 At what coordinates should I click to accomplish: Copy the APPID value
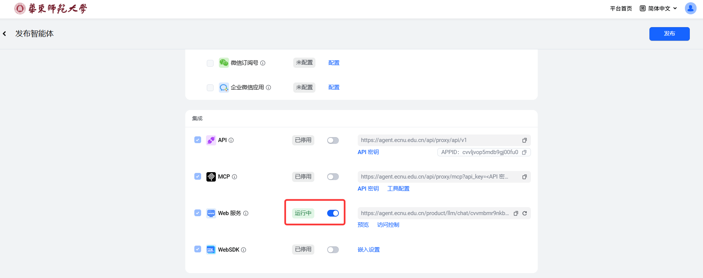[524, 153]
